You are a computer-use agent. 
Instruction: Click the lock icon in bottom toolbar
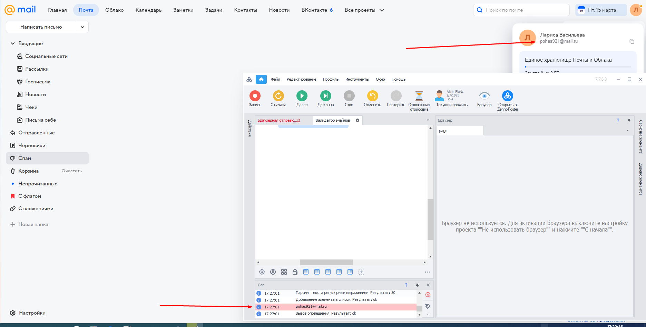coord(295,272)
